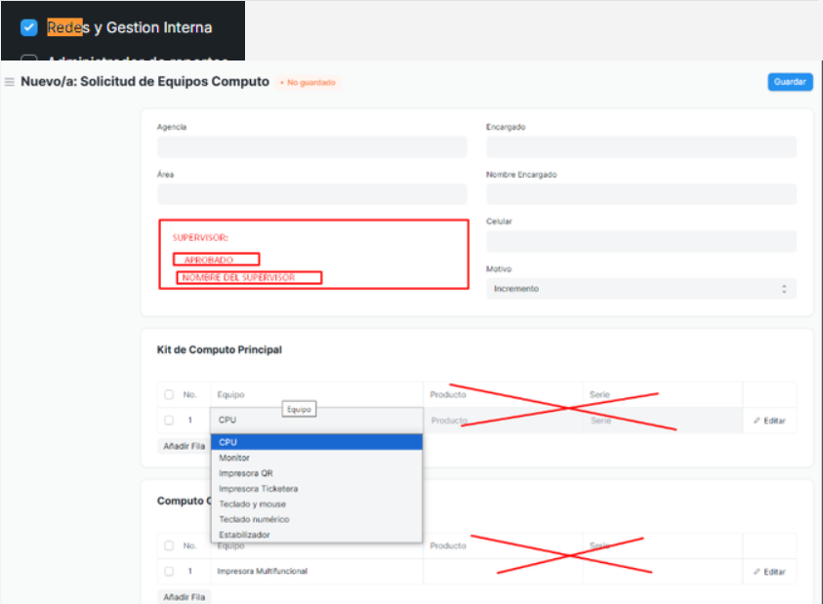The image size is (823, 604).
Task: Click the Celular input field
Action: click(640, 241)
